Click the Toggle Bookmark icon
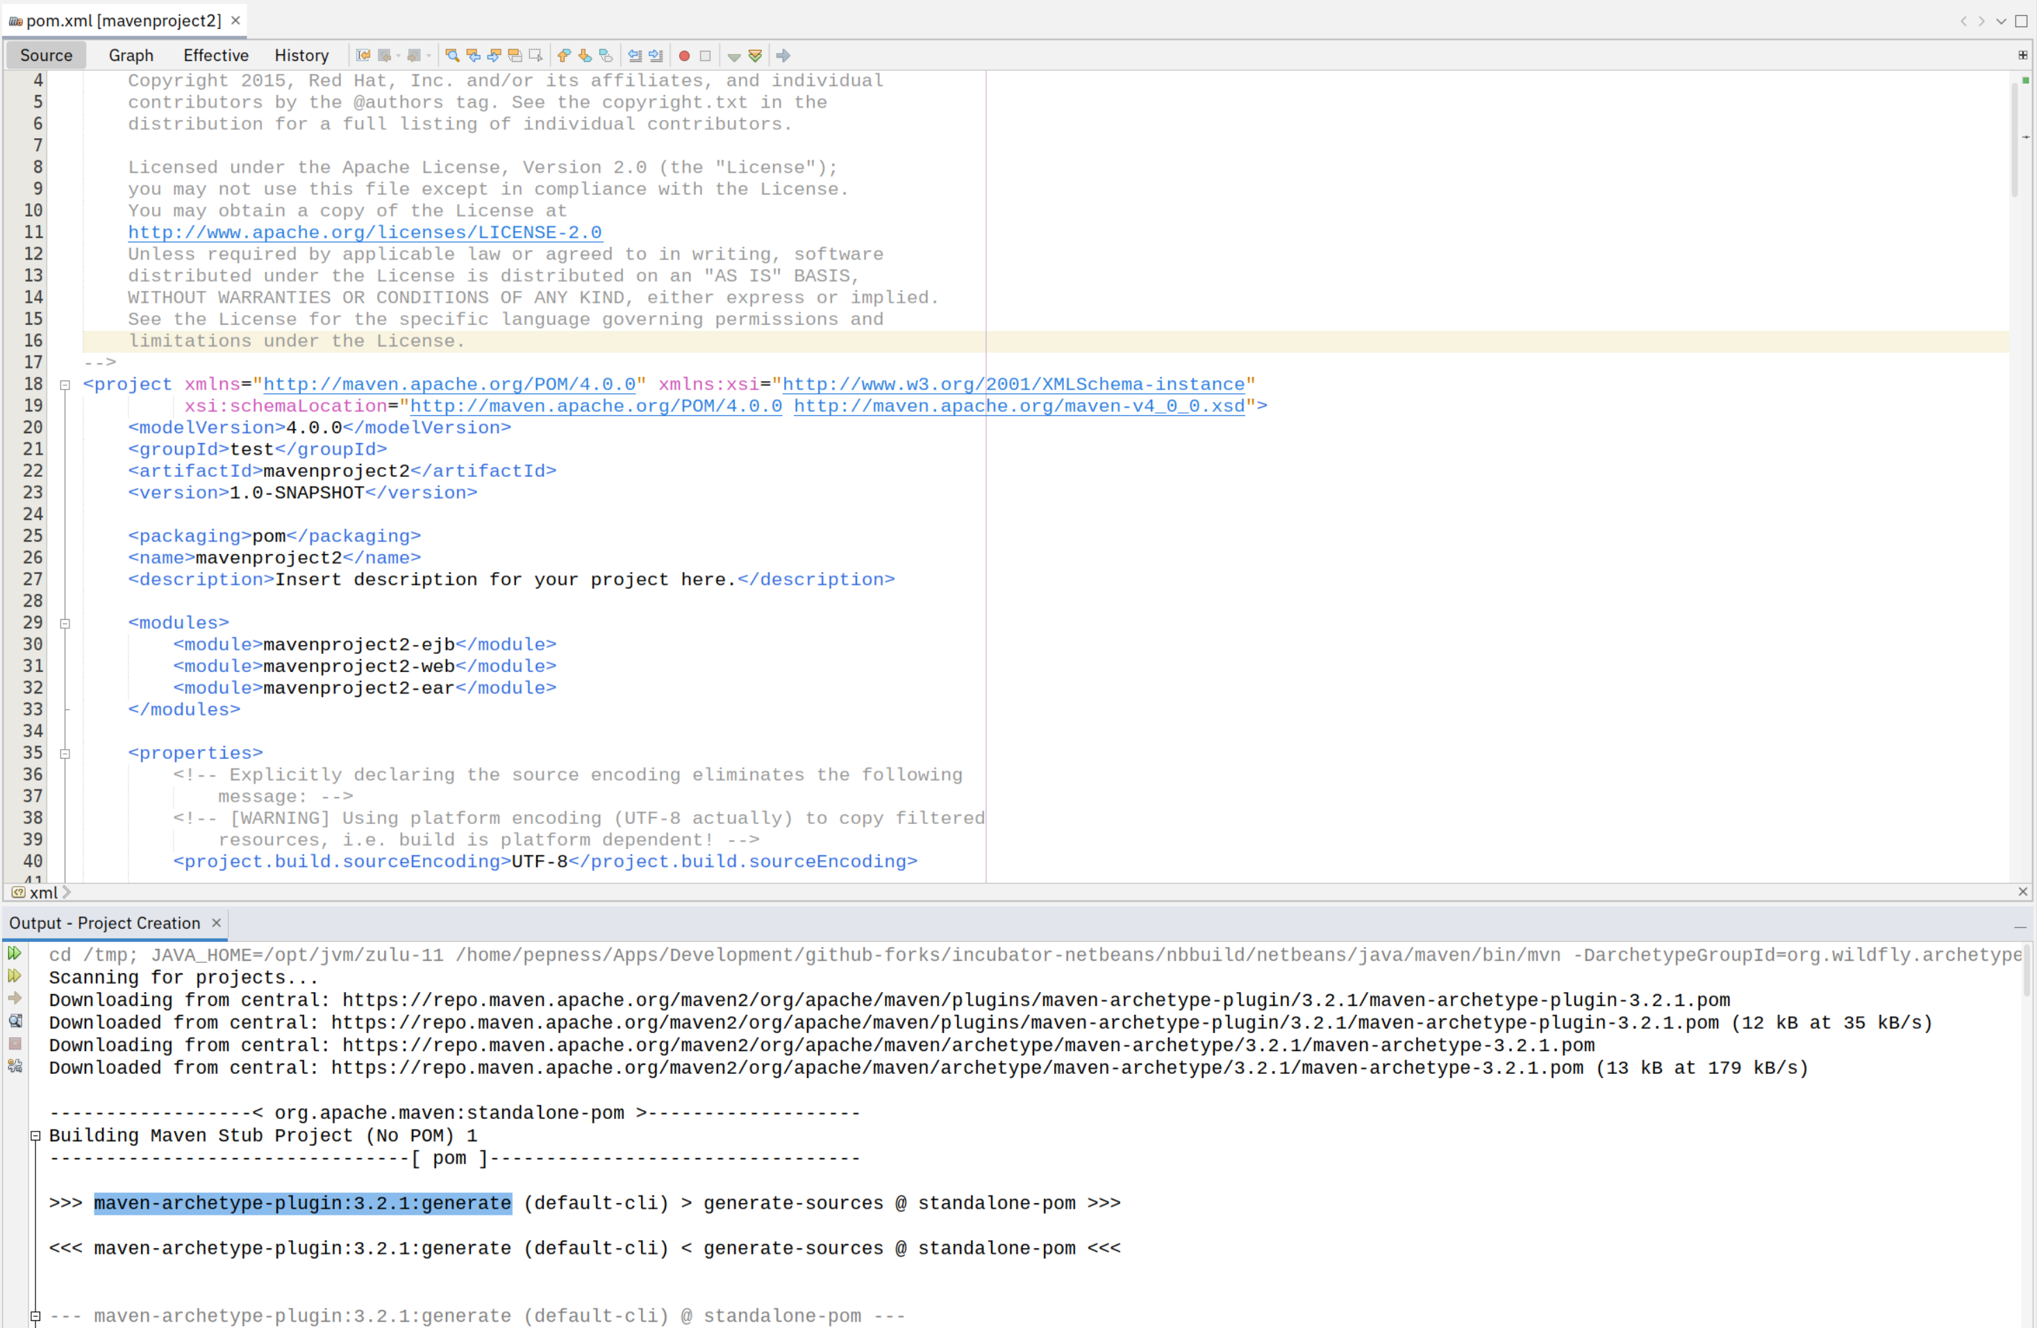The width and height of the screenshot is (2037, 1328). [606, 56]
